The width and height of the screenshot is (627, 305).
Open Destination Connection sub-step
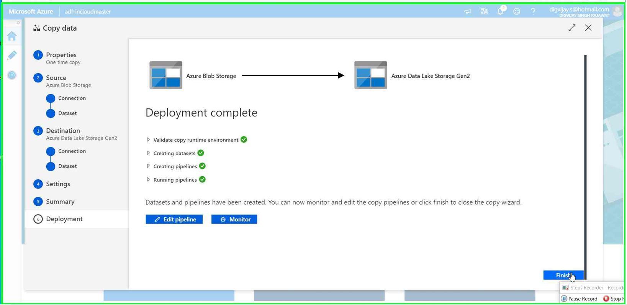72,151
